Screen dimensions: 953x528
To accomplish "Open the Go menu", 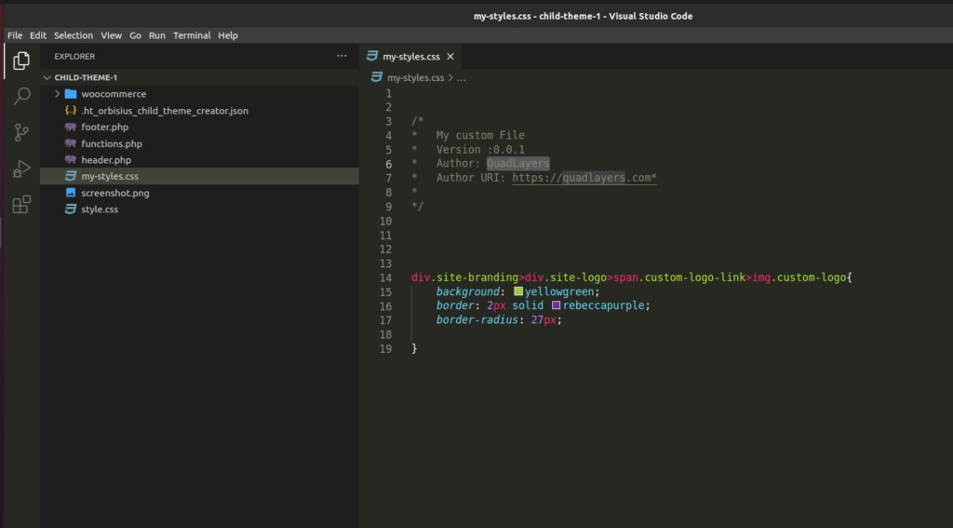I will click(x=136, y=35).
